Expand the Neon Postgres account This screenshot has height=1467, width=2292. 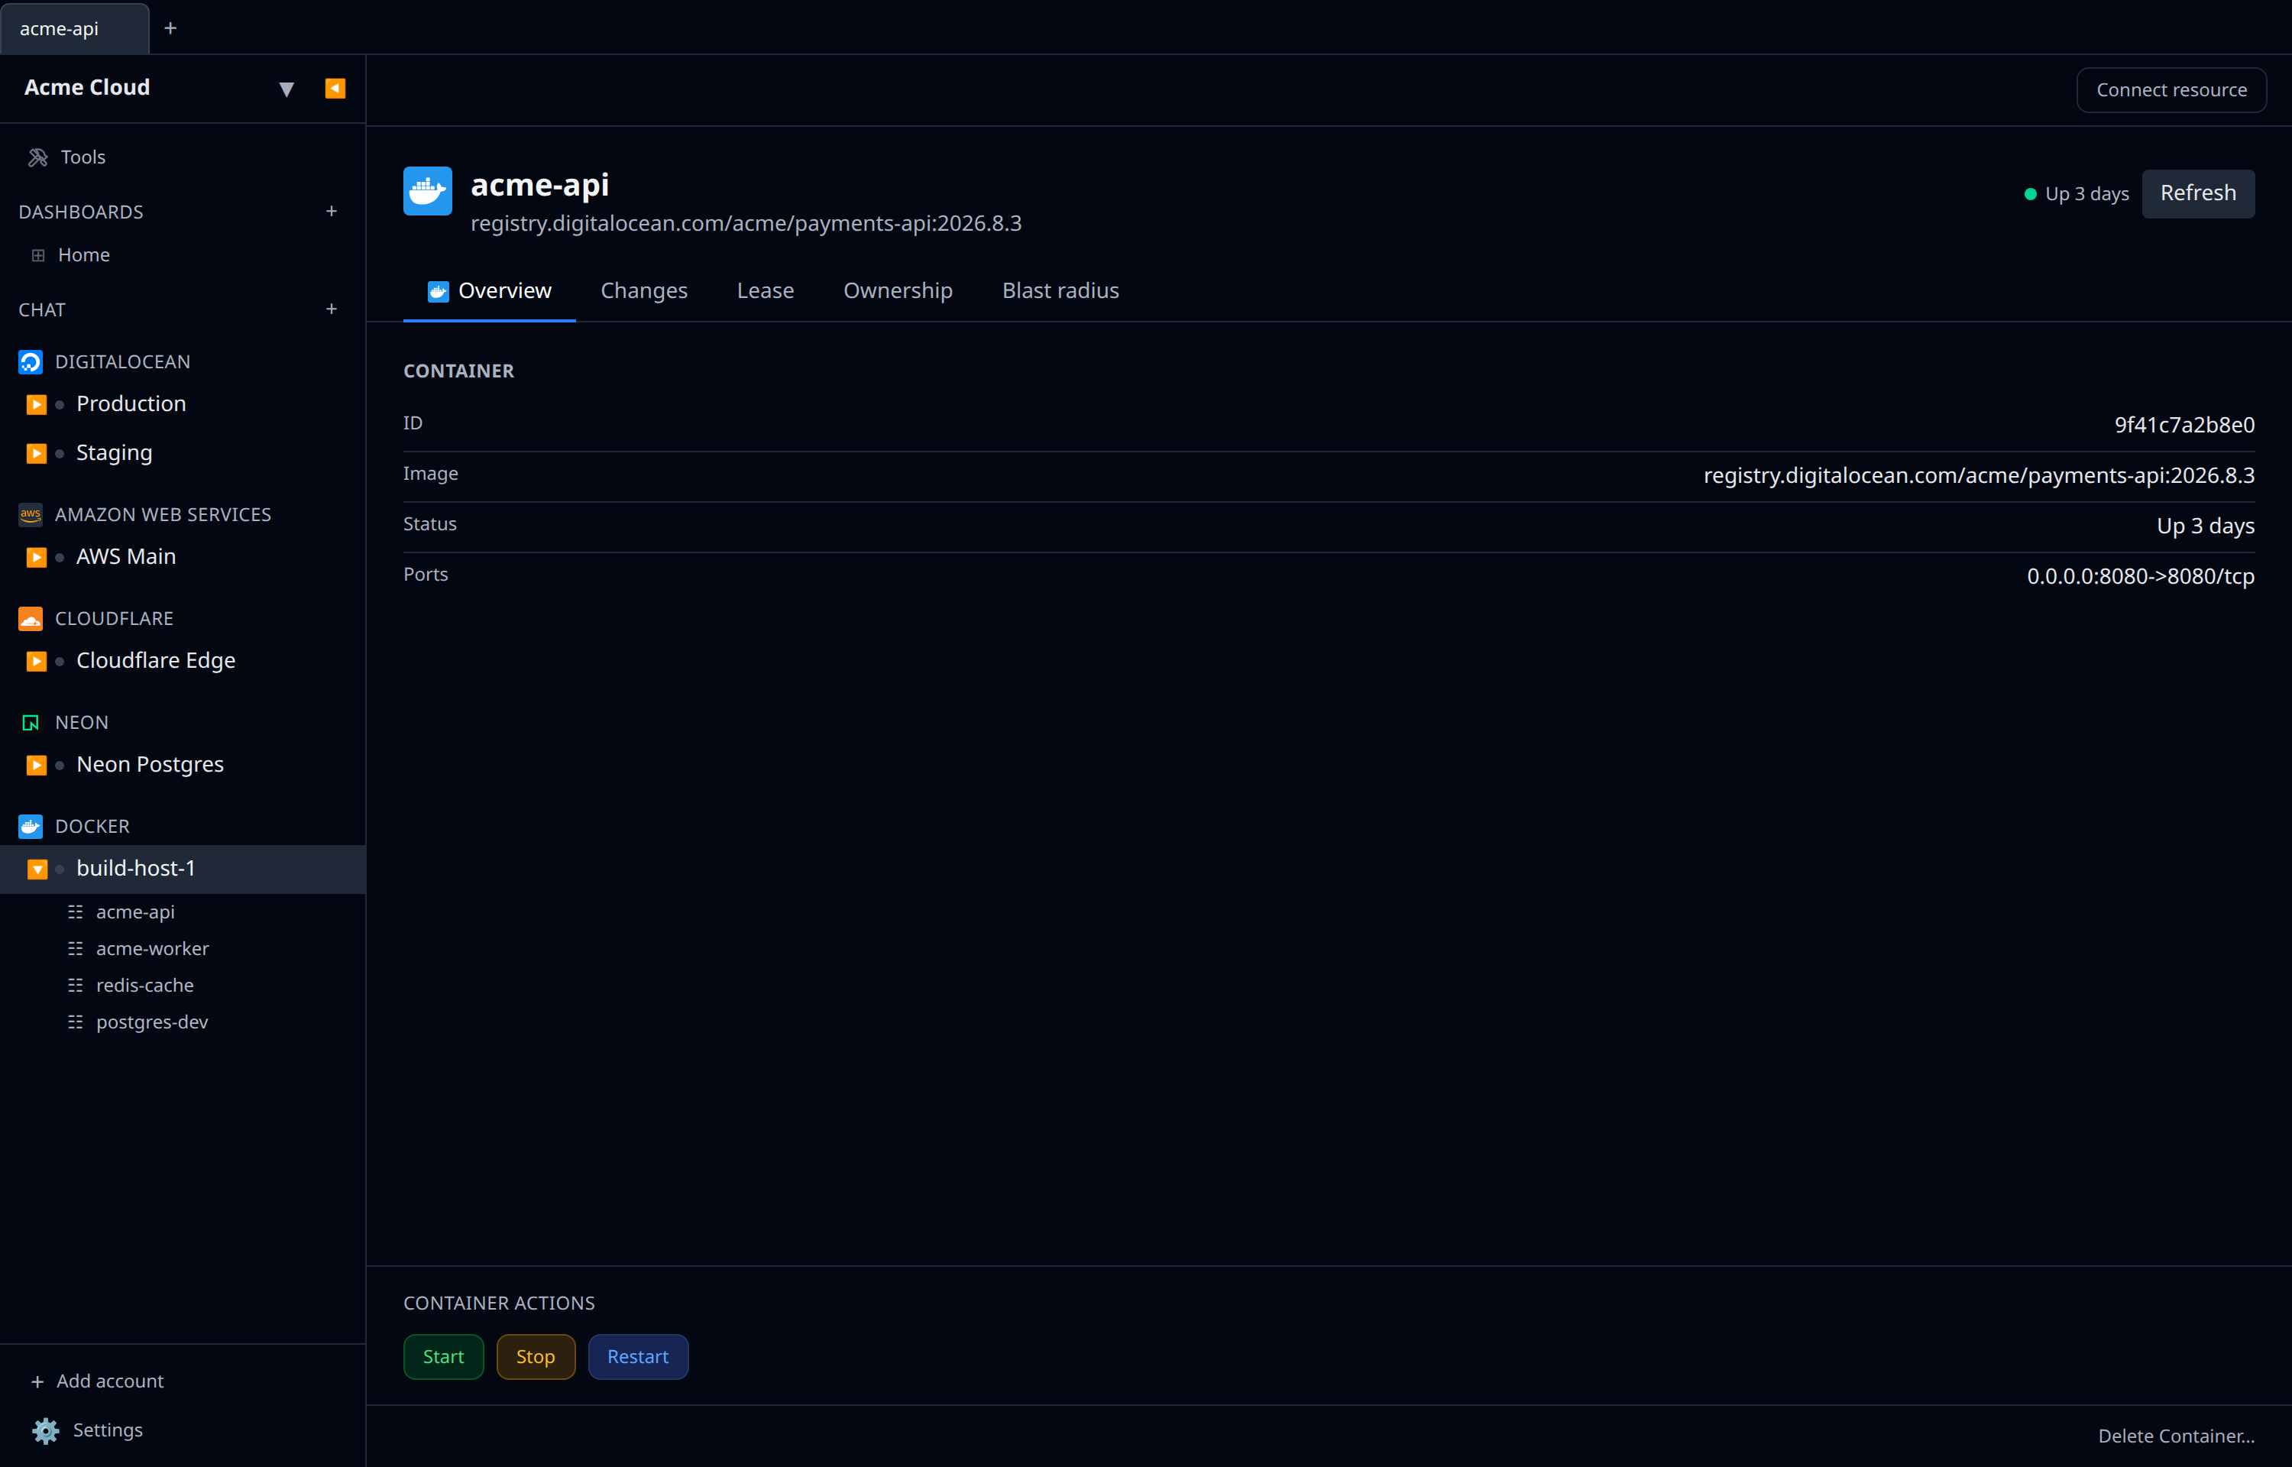click(x=36, y=765)
